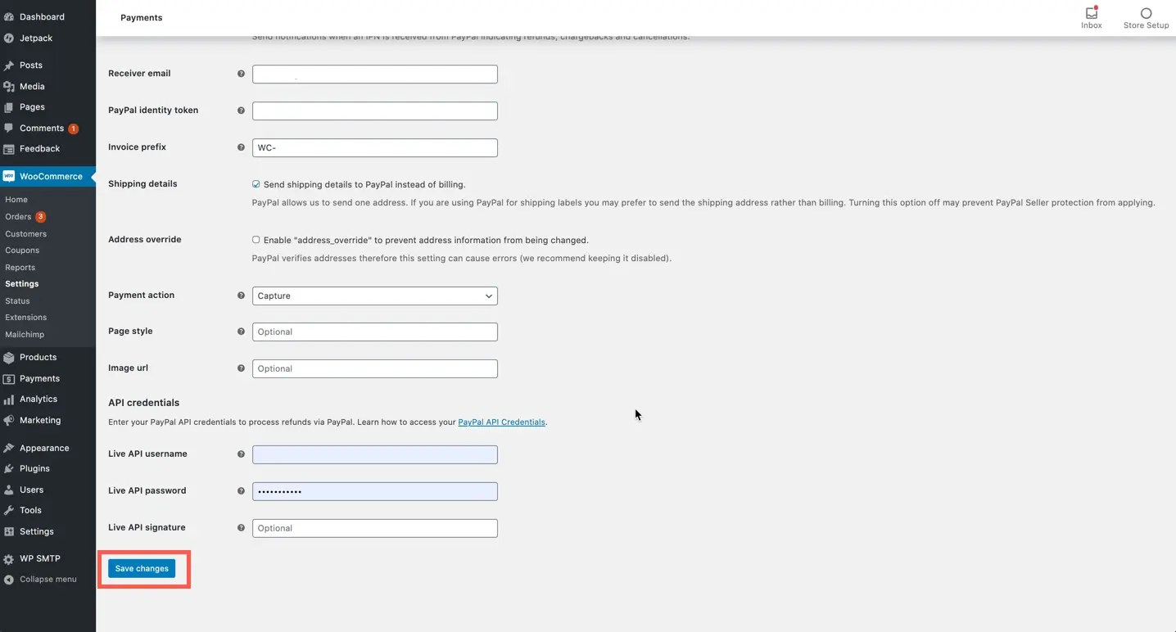This screenshot has width=1176, height=632.
Task: Click the Orders count badge 3
Action: [x=40, y=217]
